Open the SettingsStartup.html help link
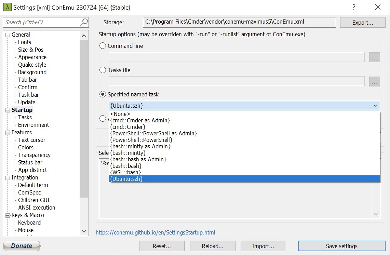390x255 pixels. click(x=156, y=232)
